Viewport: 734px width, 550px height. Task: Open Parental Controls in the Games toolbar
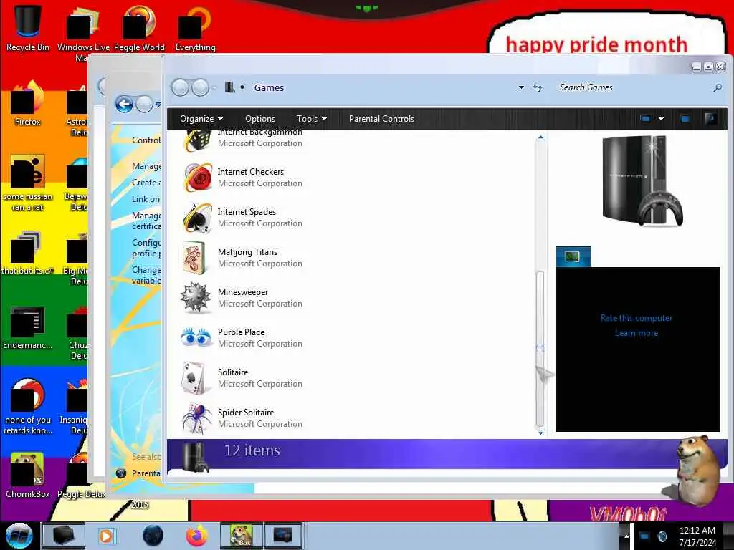(381, 119)
